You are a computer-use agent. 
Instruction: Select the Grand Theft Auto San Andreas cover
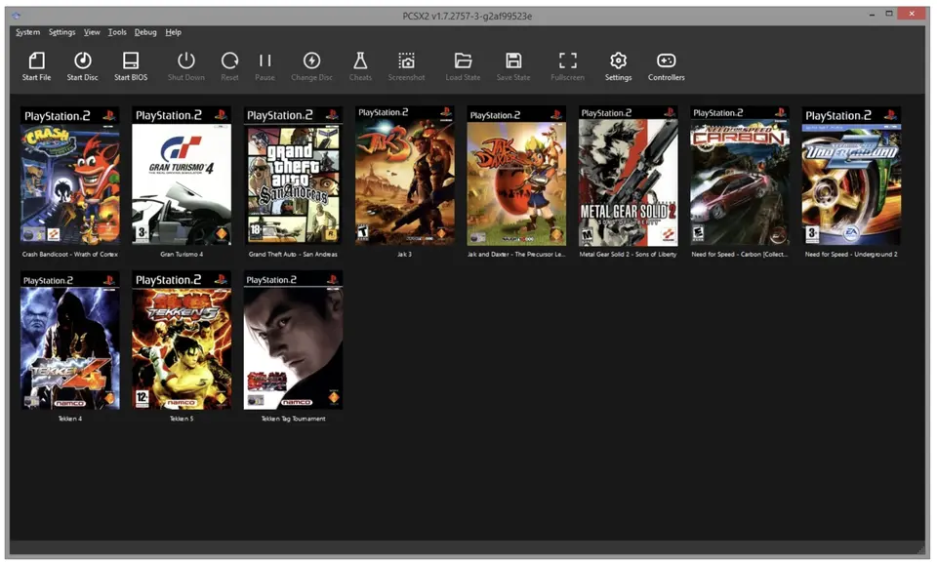point(293,176)
